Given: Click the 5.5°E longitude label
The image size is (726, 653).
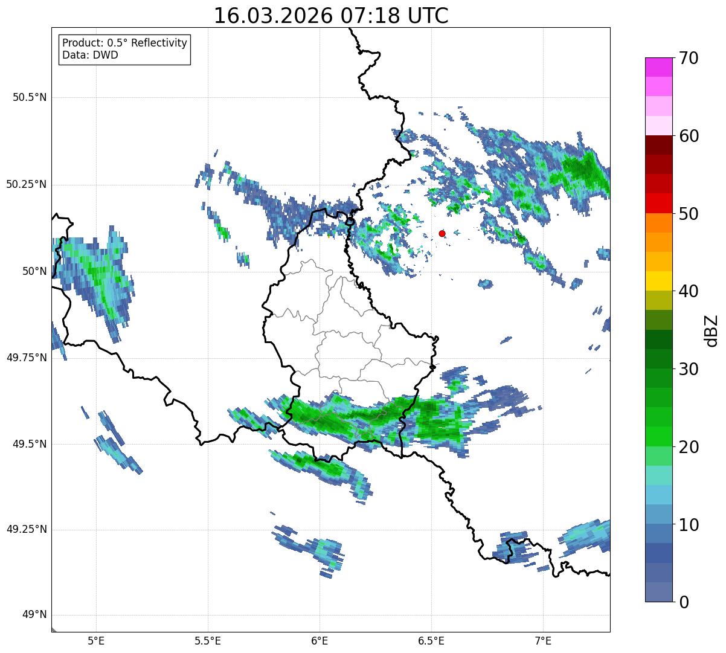Looking at the screenshot, I should (208, 640).
